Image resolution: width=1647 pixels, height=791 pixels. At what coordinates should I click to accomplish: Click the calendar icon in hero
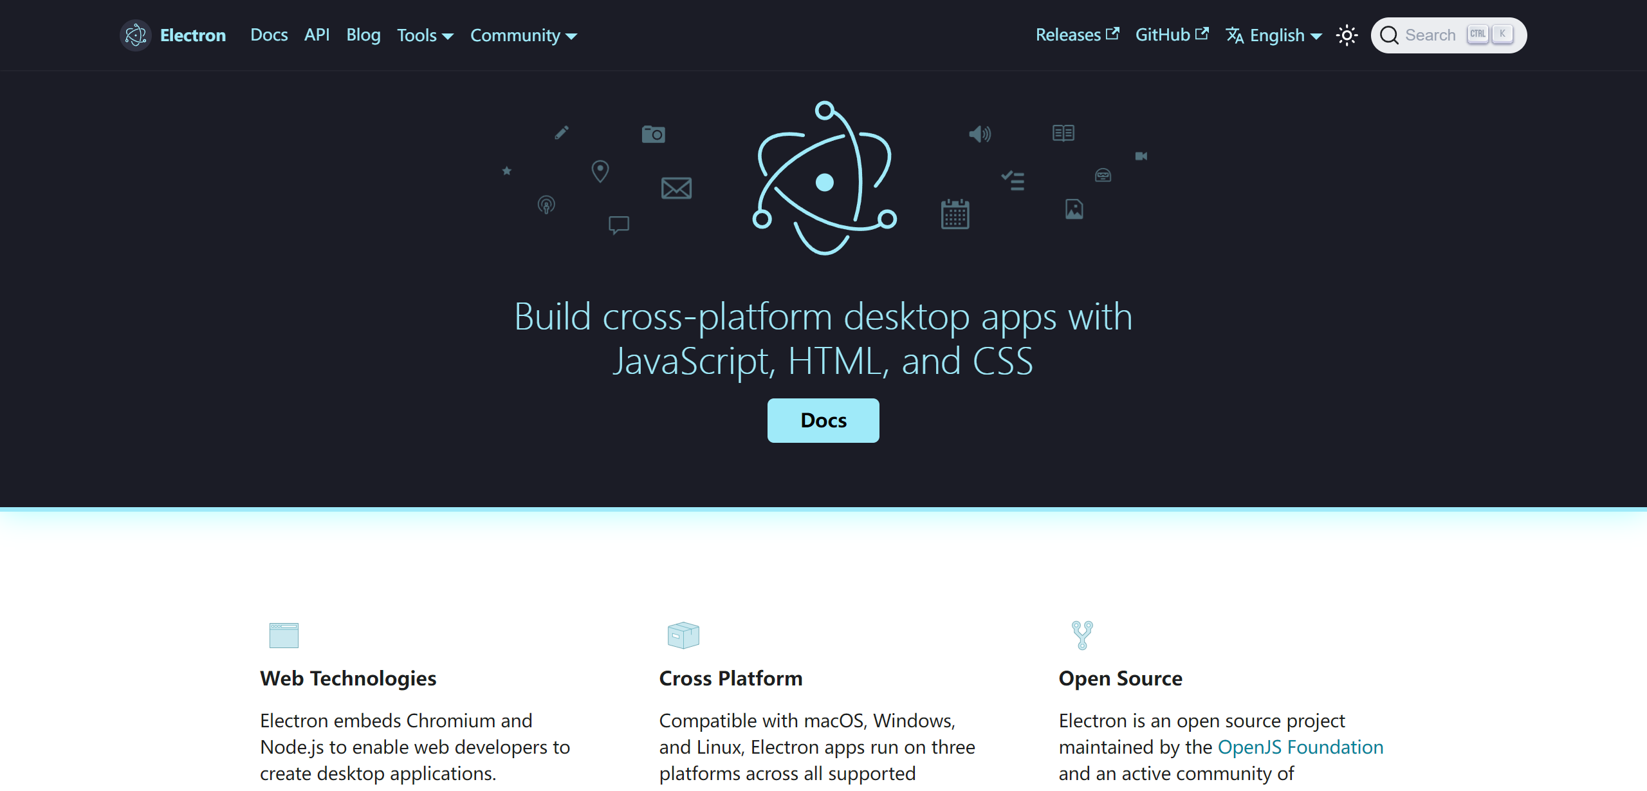955,214
